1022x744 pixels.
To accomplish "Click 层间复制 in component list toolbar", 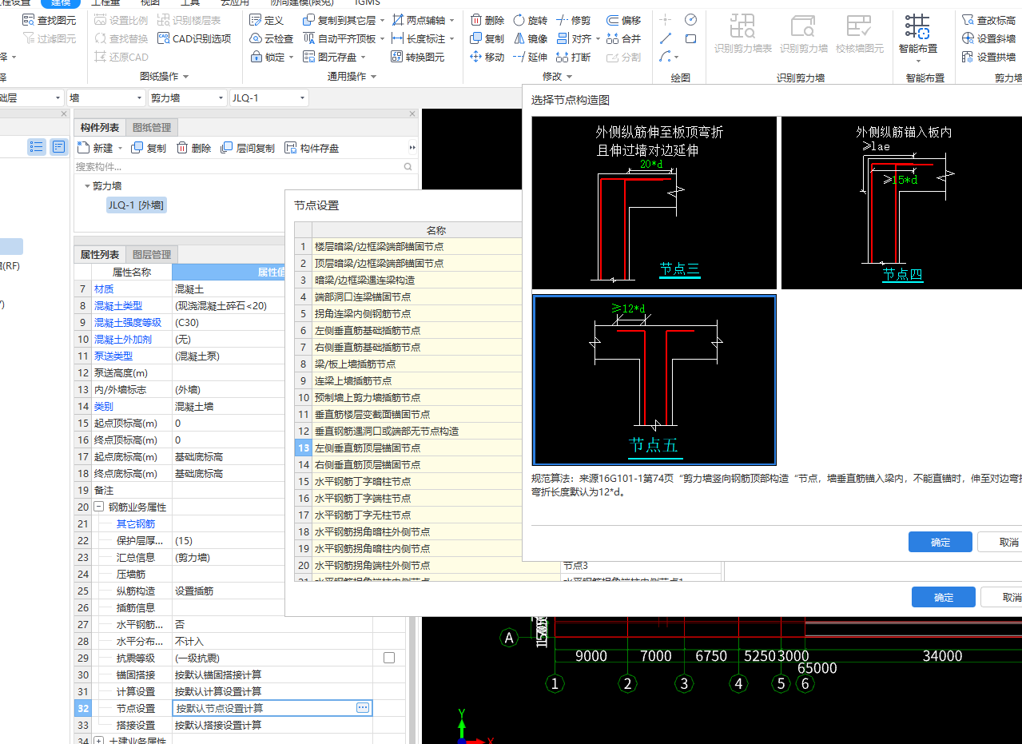I will [x=247, y=148].
